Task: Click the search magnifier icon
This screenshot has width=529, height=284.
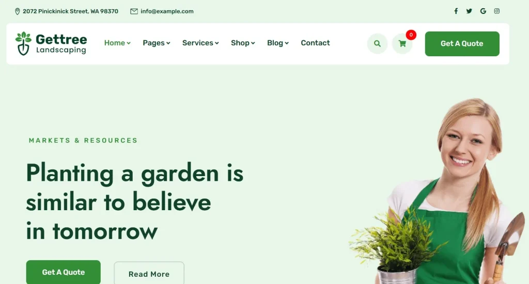Action: pyautogui.click(x=377, y=43)
